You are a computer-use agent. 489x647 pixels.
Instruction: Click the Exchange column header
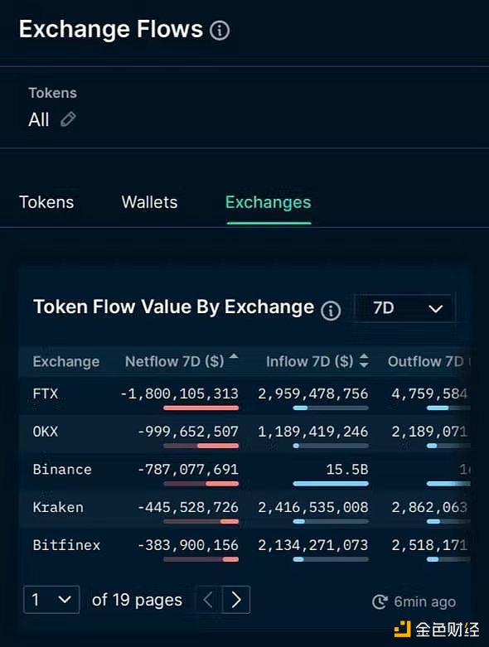[x=66, y=361]
